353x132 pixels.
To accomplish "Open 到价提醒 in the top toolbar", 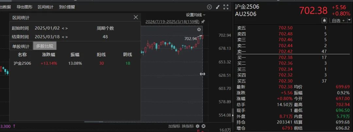I will pos(67,7).
